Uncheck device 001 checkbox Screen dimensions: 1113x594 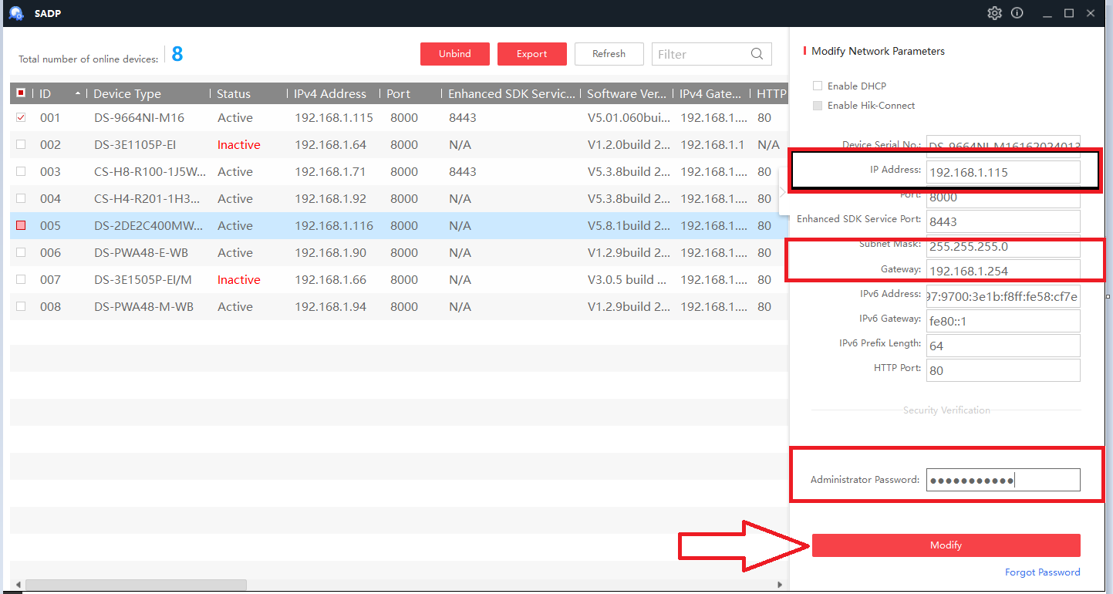21,118
